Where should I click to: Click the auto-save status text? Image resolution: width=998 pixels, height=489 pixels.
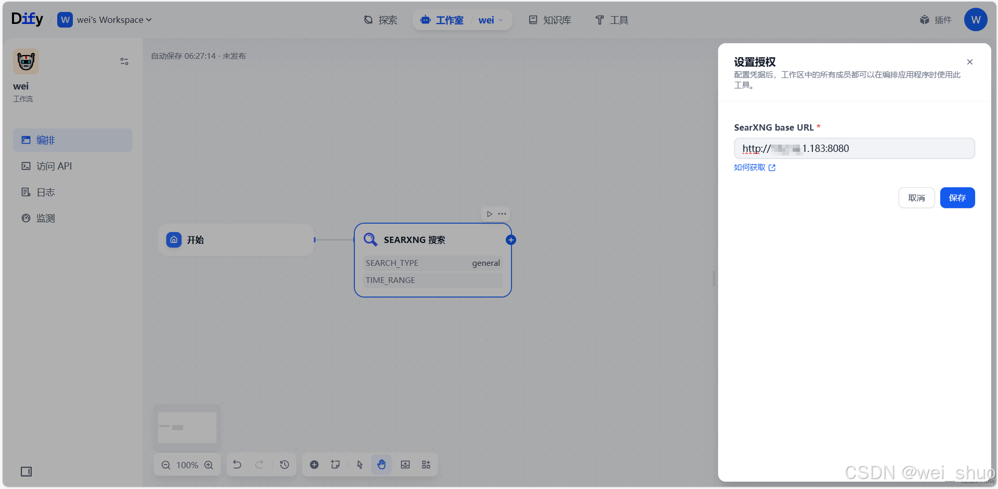[x=198, y=56]
